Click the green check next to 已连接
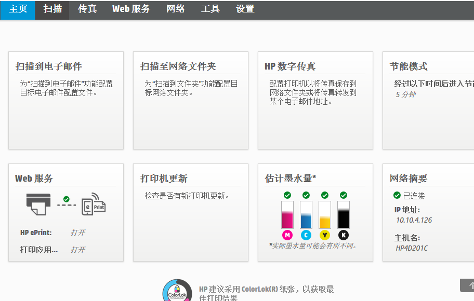 pyautogui.click(x=397, y=196)
